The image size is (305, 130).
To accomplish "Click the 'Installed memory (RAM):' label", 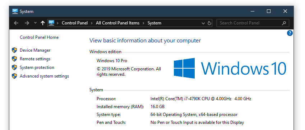I will coord(120,107).
